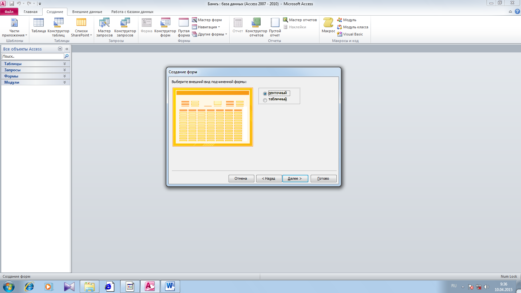Click the Отмена button
The width and height of the screenshot is (521, 293).
click(241, 178)
